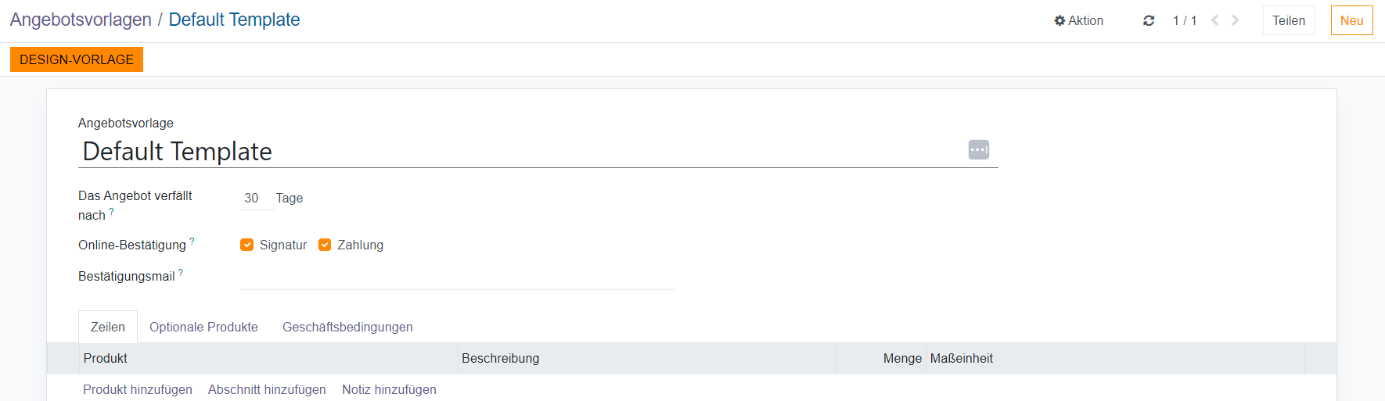The width and height of the screenshot is (1385, 401).
Task: Open the Bestätigungsmail dropdown field
Action: [x=458, y=277]
